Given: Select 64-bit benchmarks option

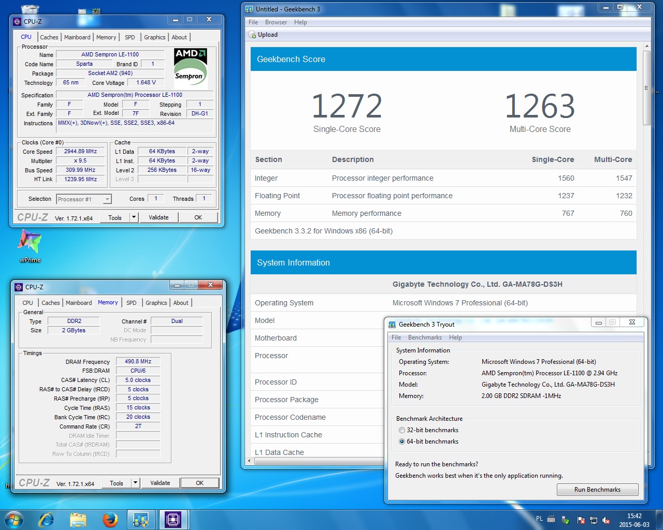Looking at the screenshot, I should (402, 441).
